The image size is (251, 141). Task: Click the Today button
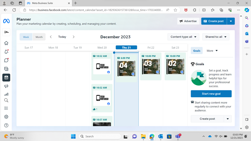[62, 37]
